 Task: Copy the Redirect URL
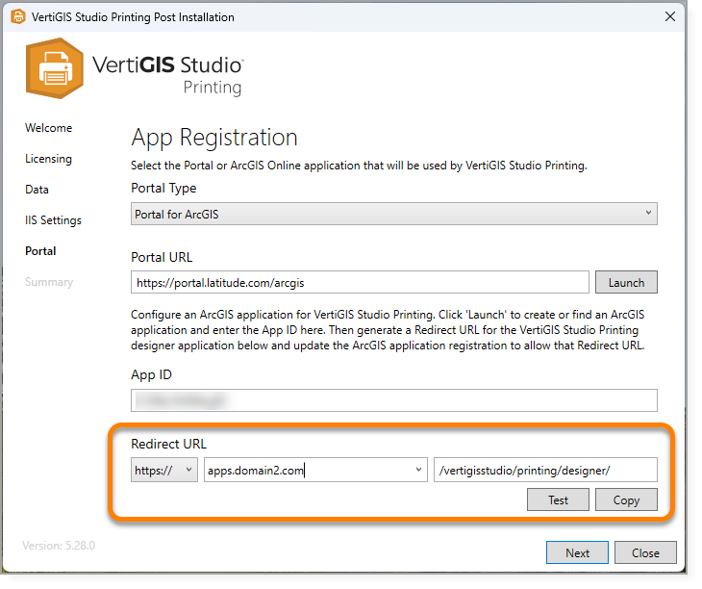[x=626, y=499]
